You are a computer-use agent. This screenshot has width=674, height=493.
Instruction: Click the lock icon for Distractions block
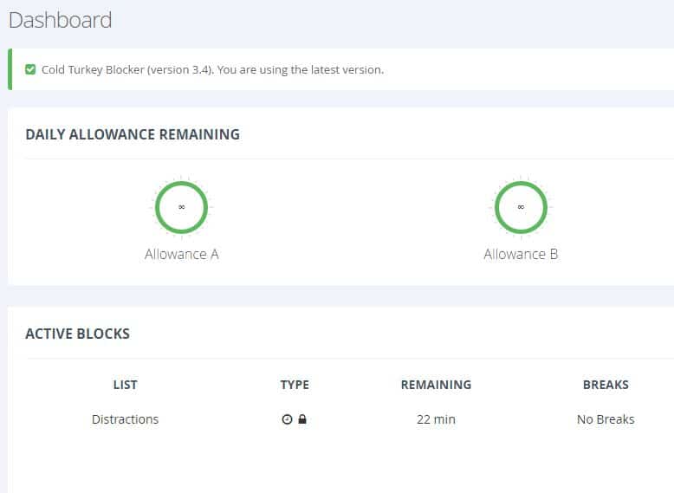click(302, 419)
